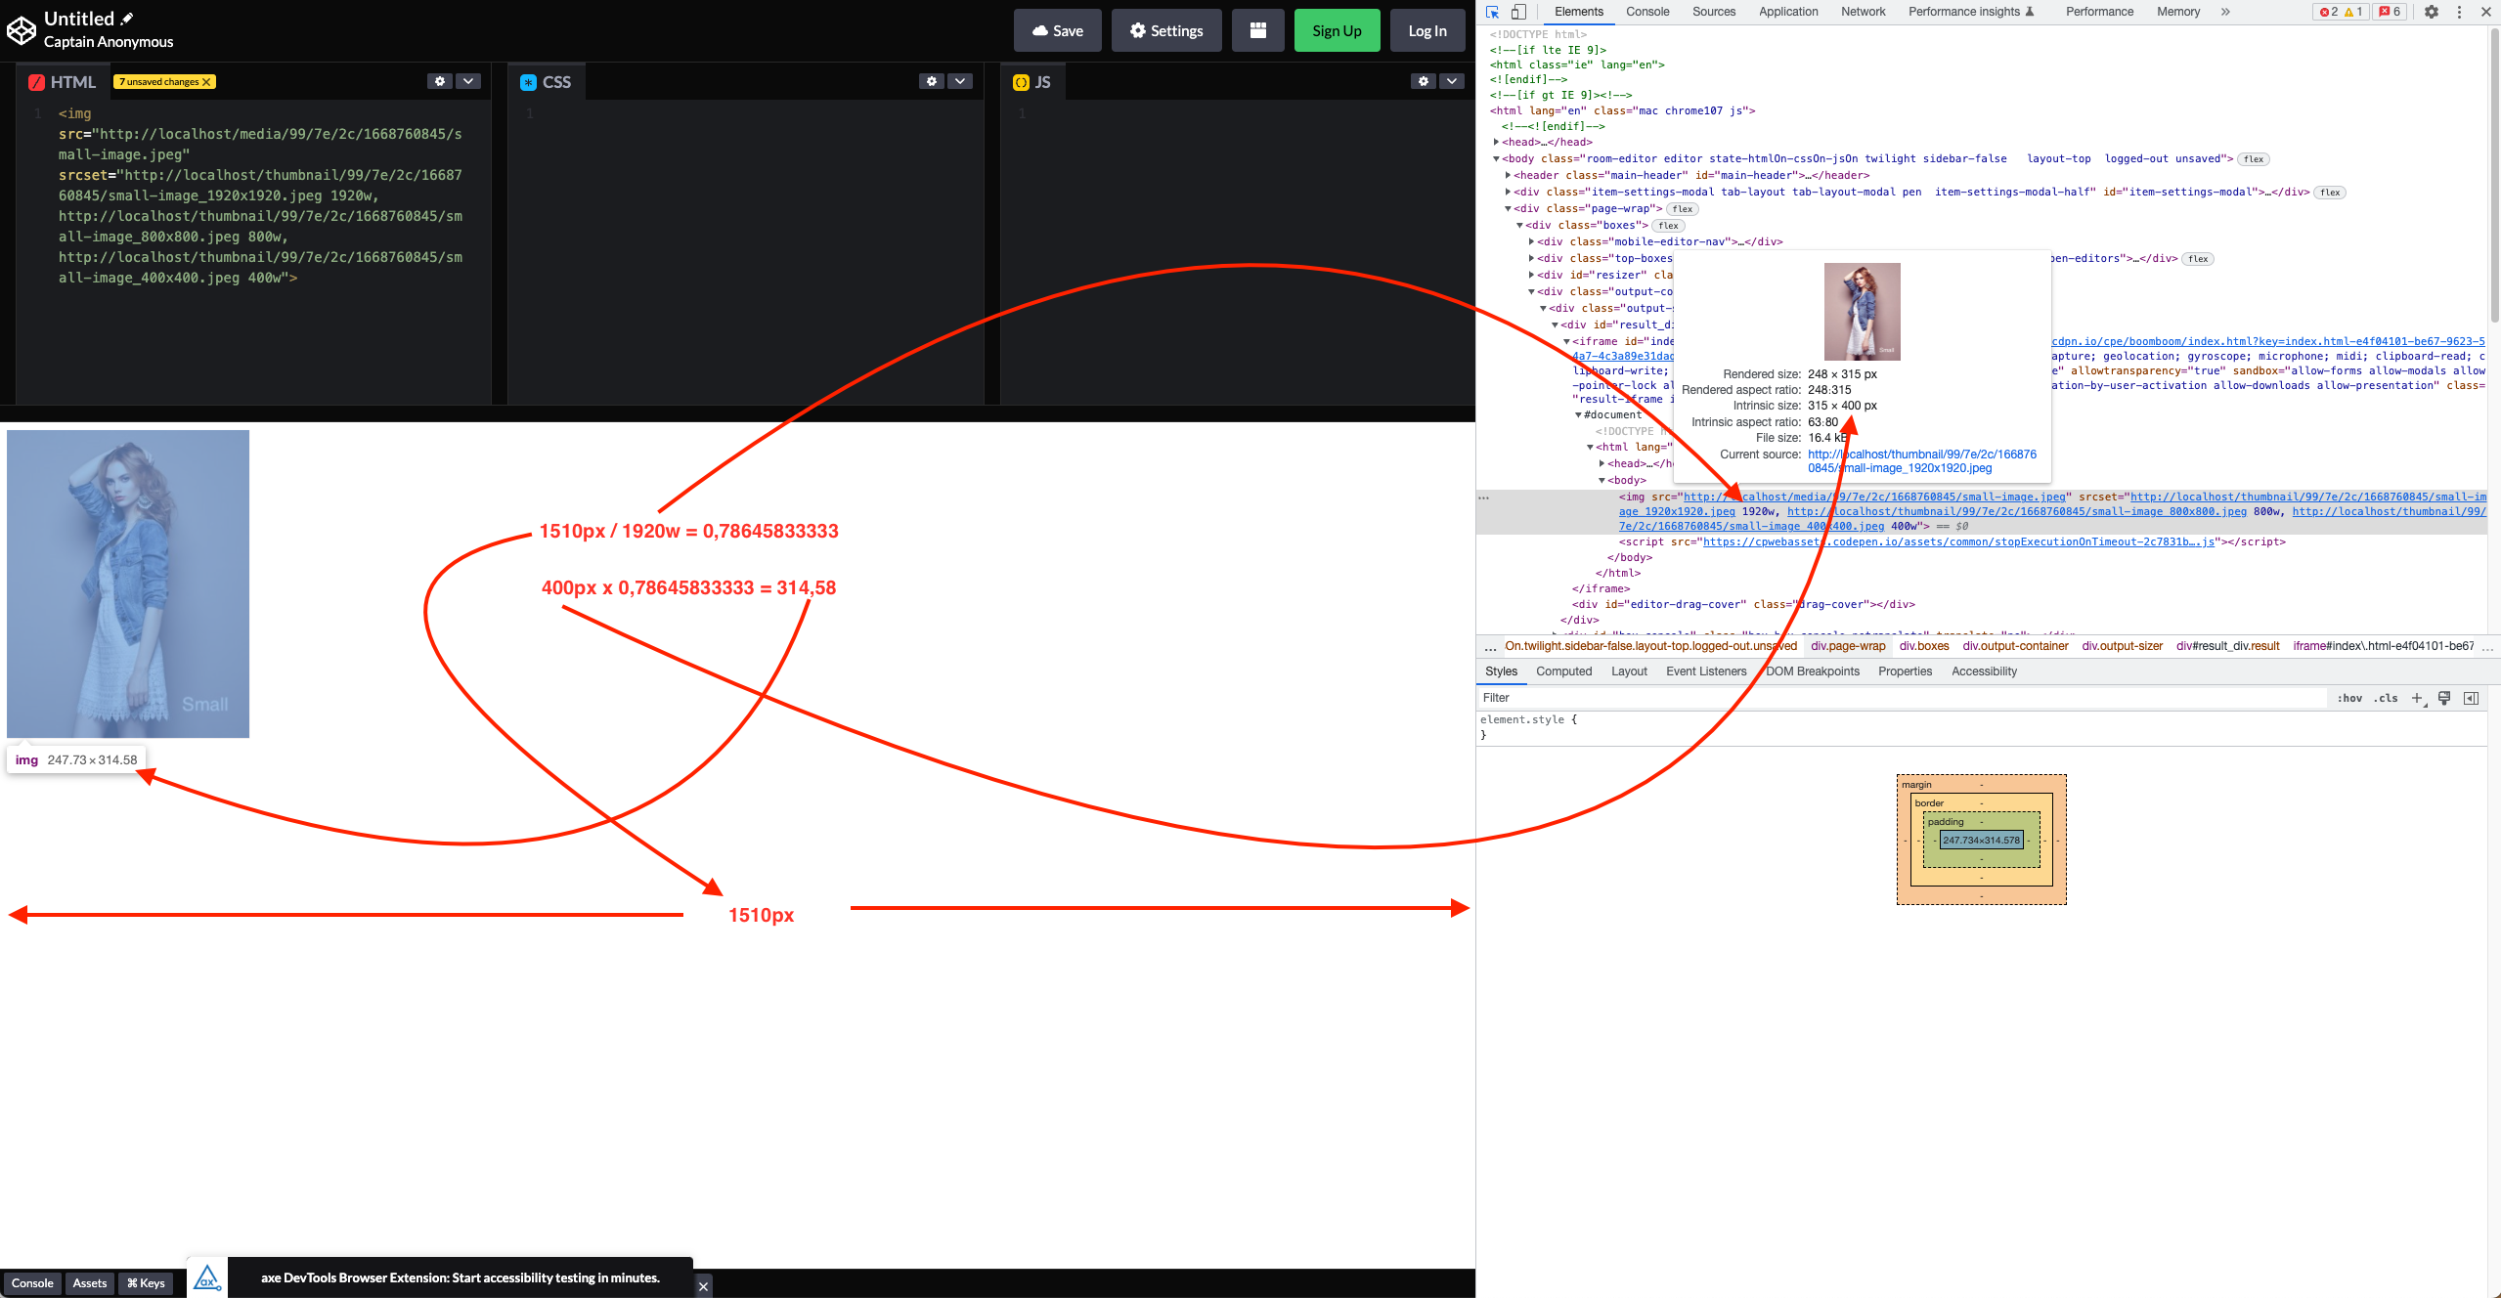Image resolution: width=2501 pixels, height=1298 pixels.
Task: Click the stopExecutionOnTimeout script link
Action: pos(1958,541)
